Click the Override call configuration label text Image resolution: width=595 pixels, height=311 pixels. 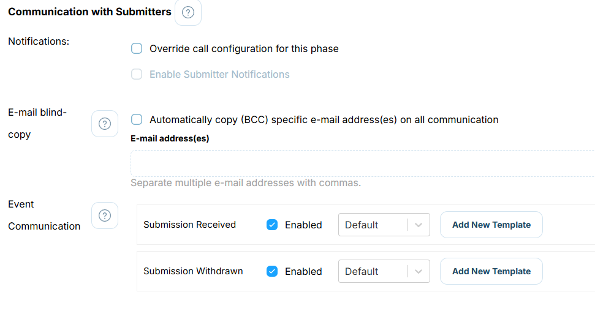(x=244, y=48)
